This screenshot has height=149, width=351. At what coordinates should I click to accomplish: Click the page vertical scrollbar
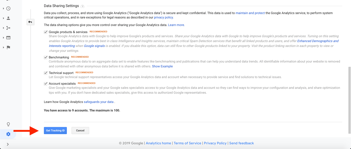[349, 100]
